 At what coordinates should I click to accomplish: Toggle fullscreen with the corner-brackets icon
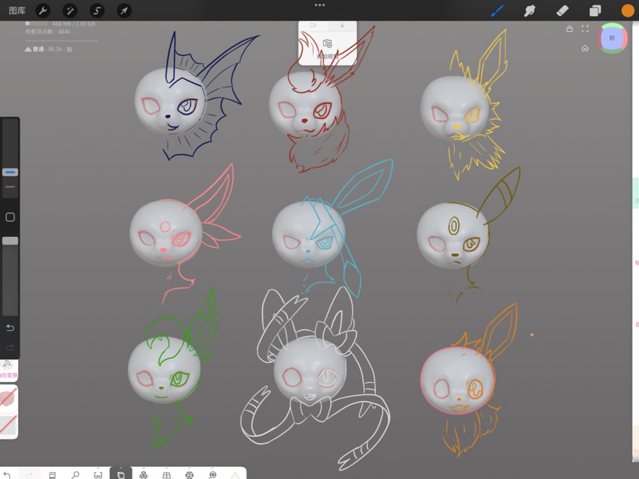tap(585, 29)
